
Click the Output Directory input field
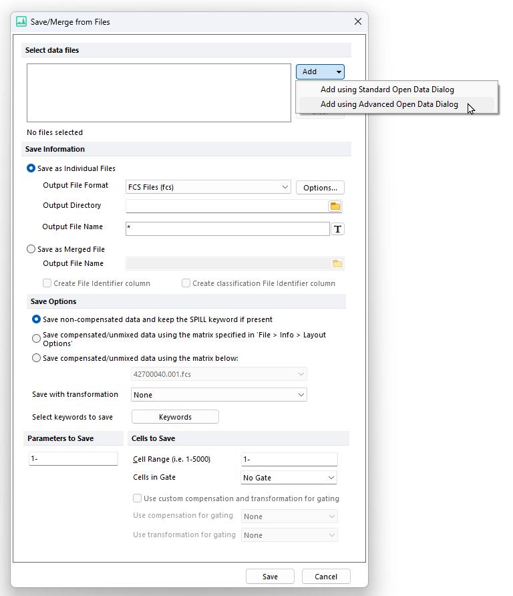(227, 206)
